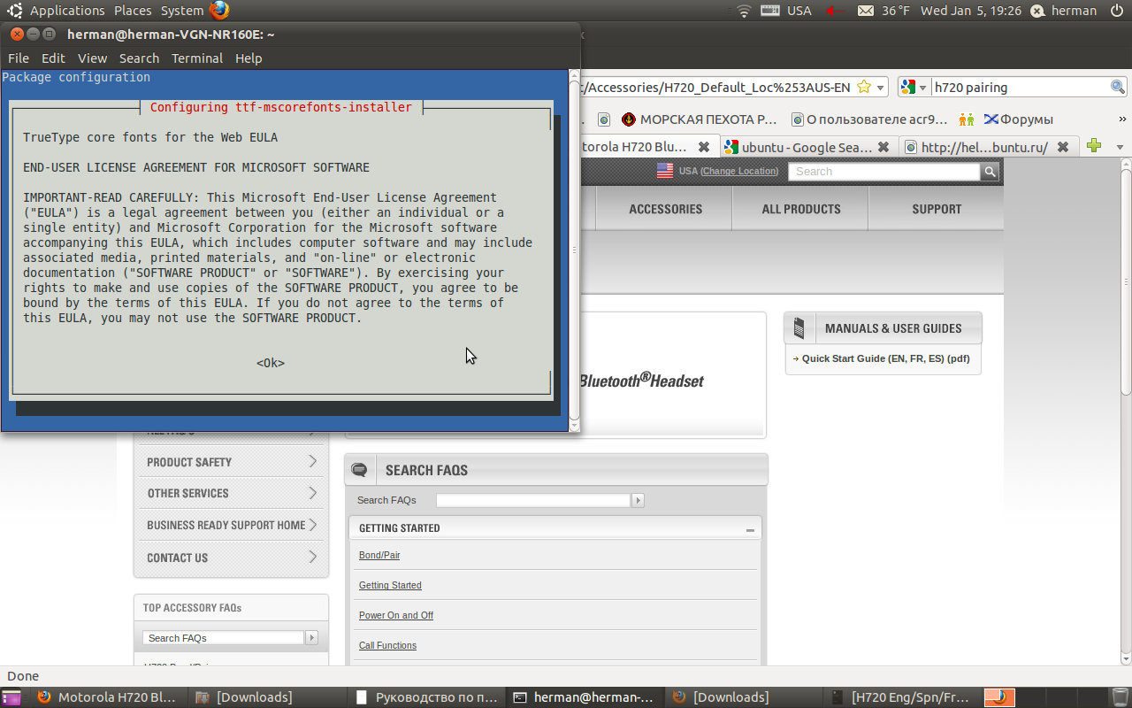Open the terminal Edit menu

click(x=53, y=58)
